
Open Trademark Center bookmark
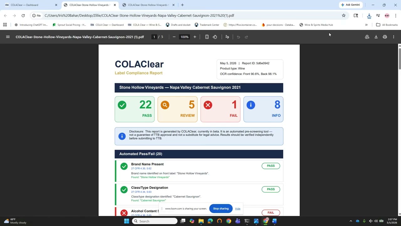[x=207, y=25]
